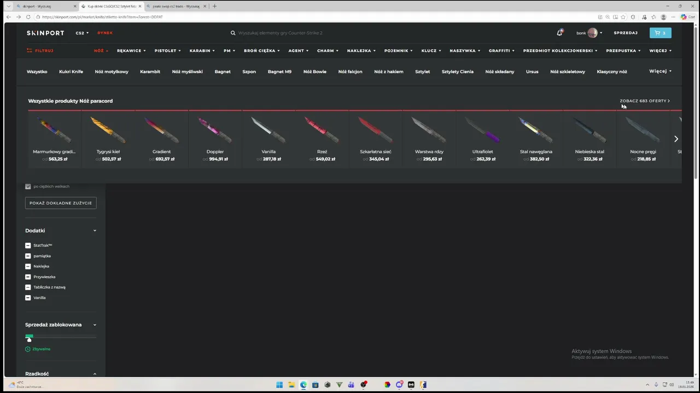Open the Nocne pręgi knife listing

click(x=643, y=139)
